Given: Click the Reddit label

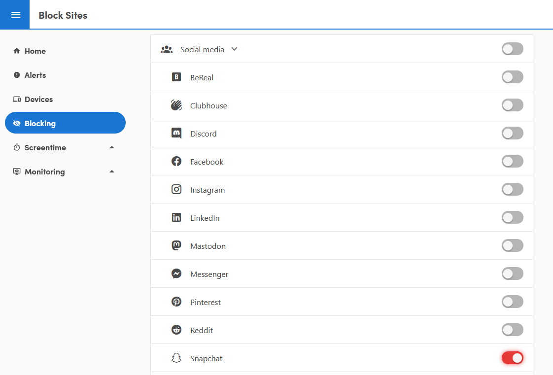Looking at the screenshot, I should click(x=202, y=330).
